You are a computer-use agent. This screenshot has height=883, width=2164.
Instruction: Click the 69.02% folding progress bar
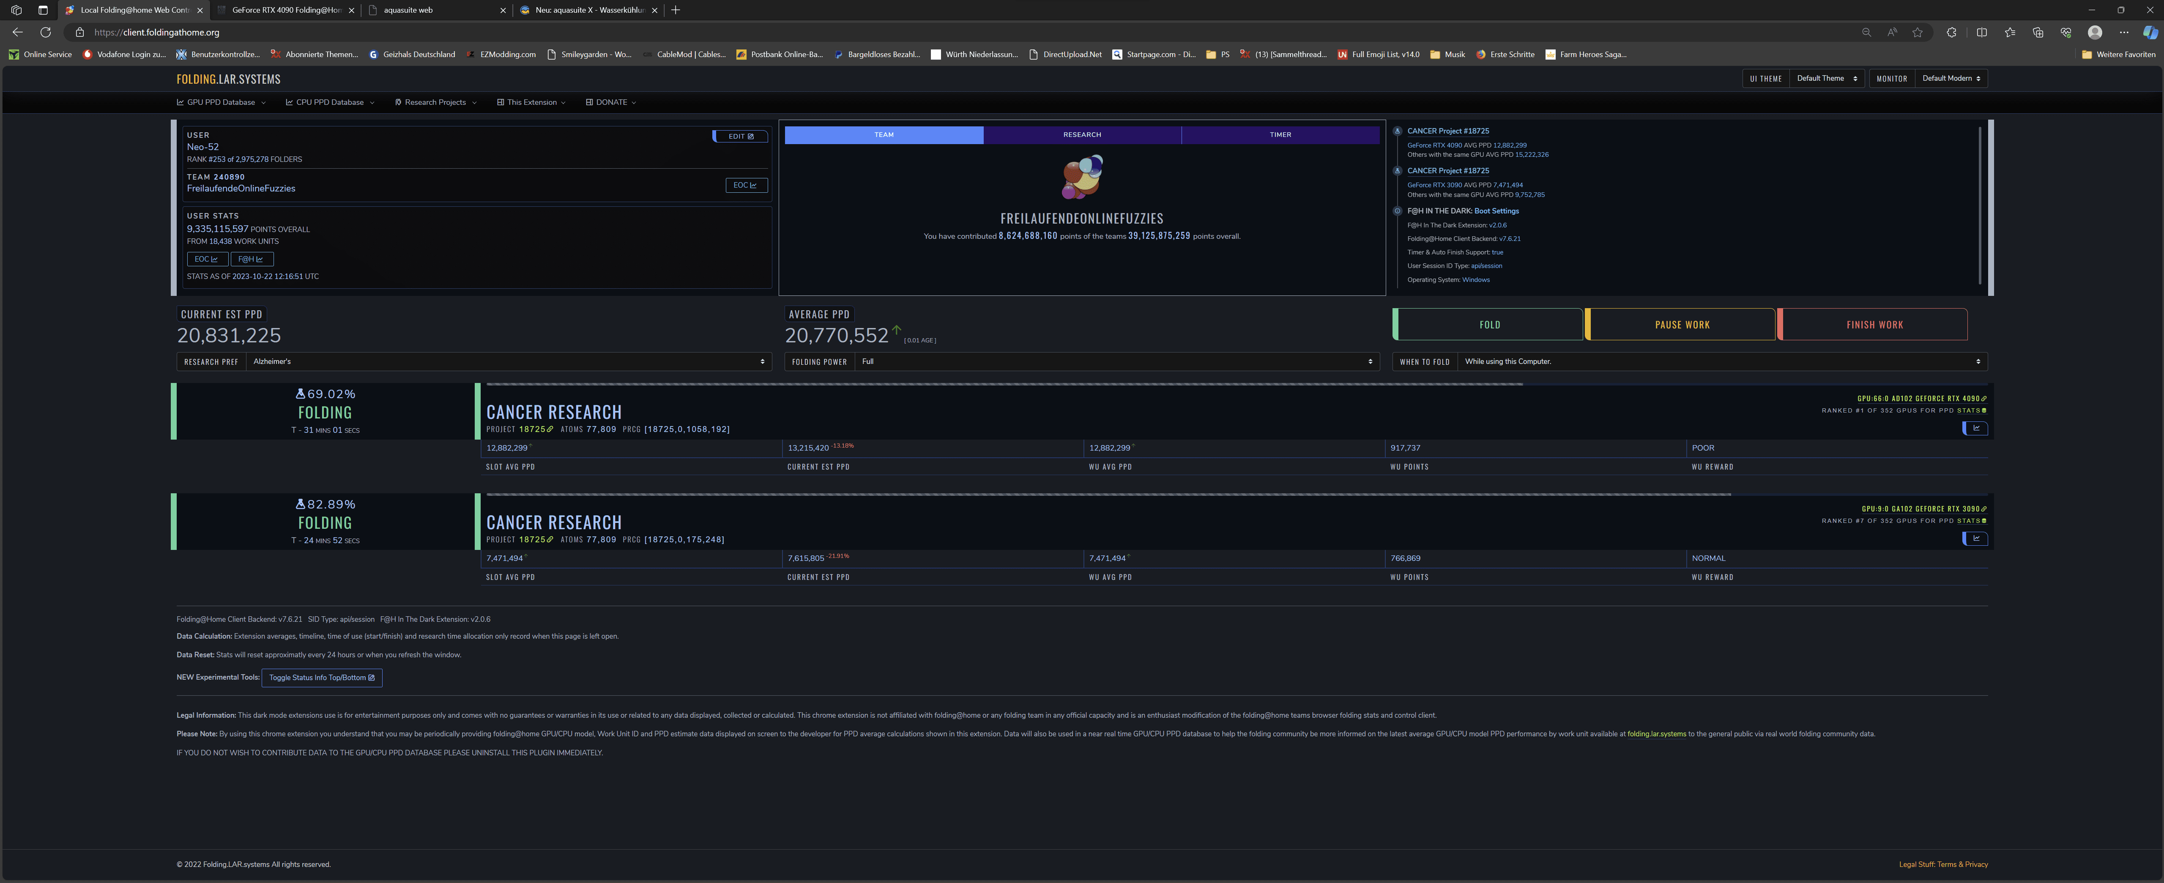pos(1237,385)
